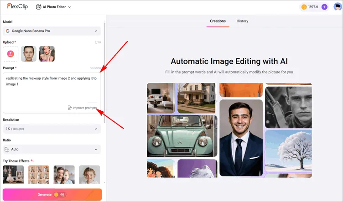
Task: Click the Generate button
Action: [52, 195]
